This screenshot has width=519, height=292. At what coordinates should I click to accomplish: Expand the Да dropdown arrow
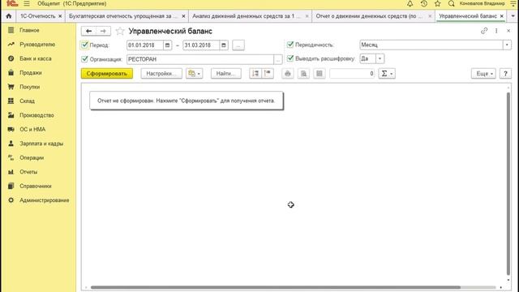pos(380,58)
